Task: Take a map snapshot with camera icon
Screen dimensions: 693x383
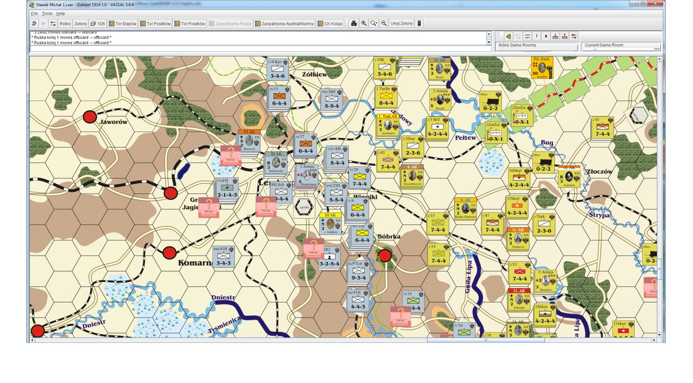Action: point(354,23)
